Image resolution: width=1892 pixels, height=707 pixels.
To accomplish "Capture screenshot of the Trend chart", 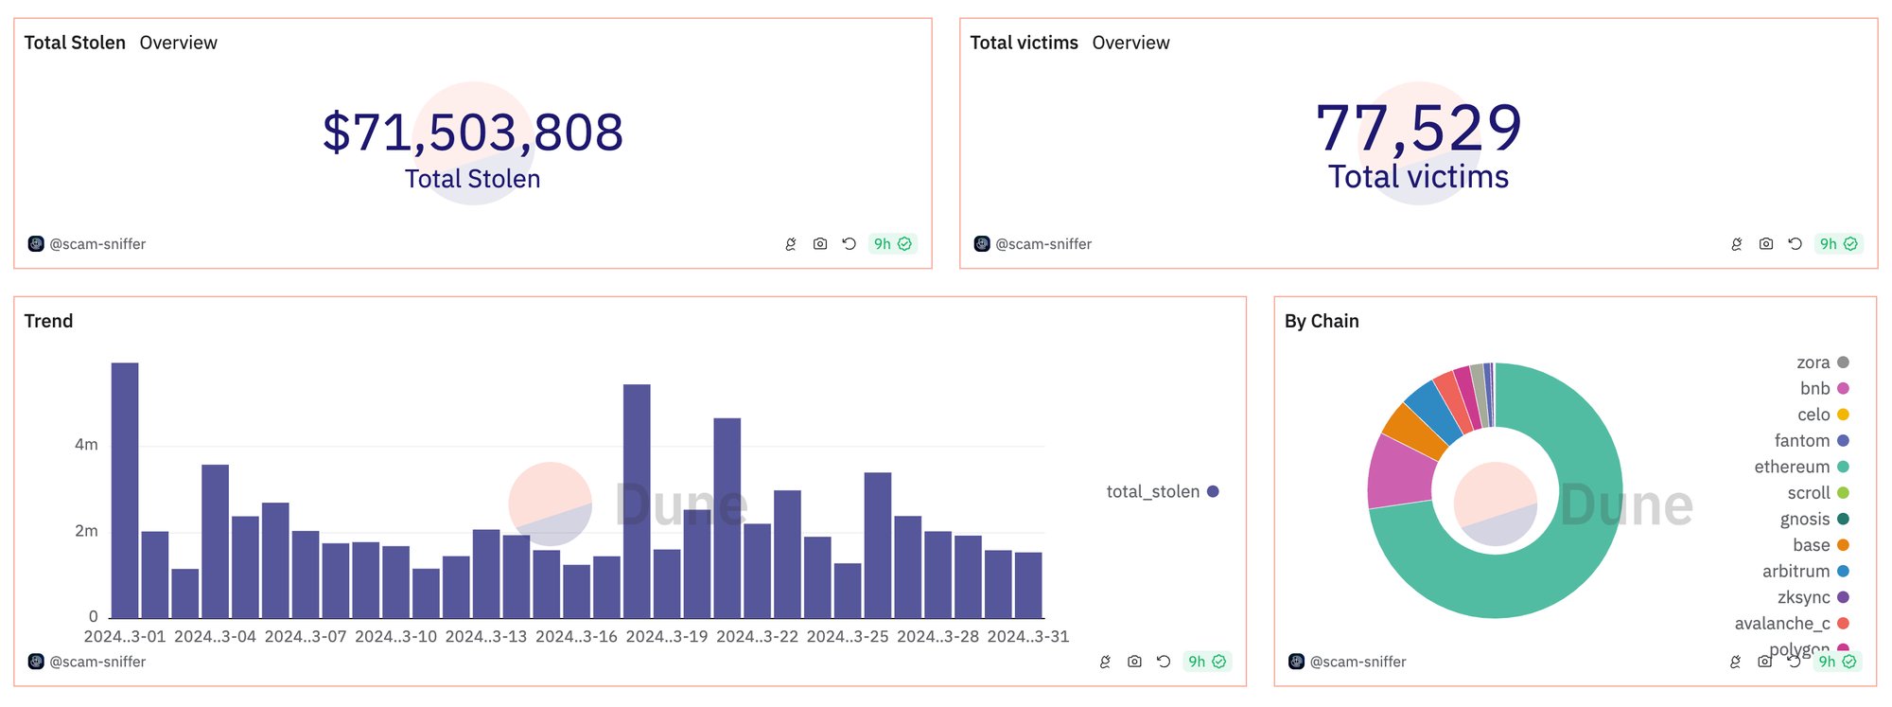I will click(x=1134, y=662).
